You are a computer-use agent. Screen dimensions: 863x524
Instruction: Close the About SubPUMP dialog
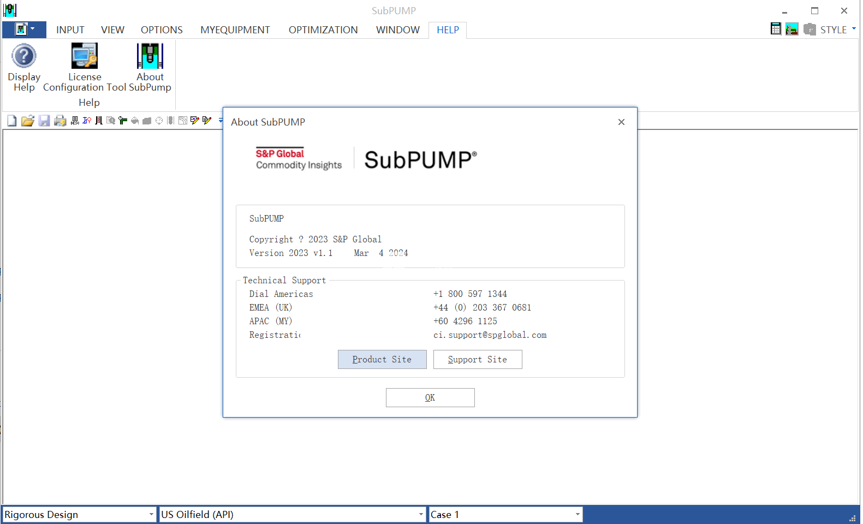(621, 122)
